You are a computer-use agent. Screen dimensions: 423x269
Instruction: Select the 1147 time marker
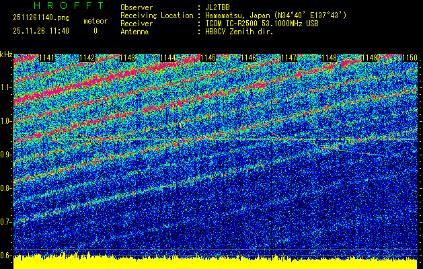tap(289, 59)
